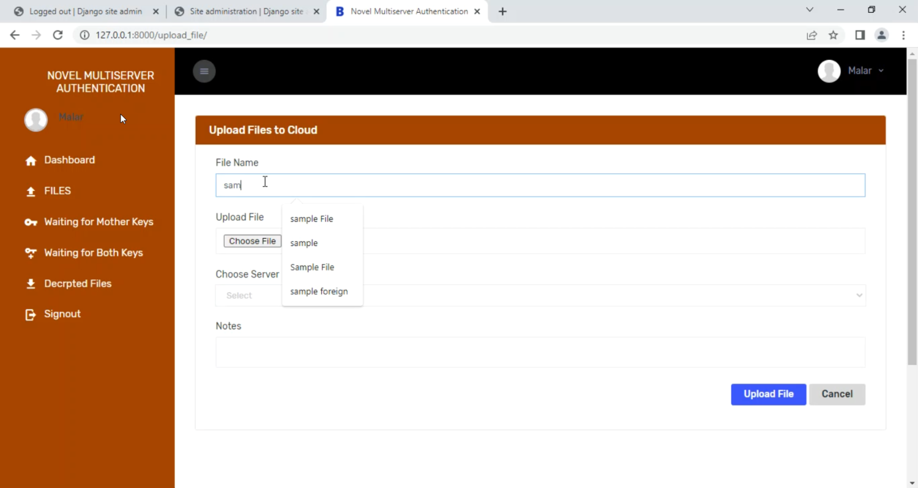Expand the Choose Server select dropdown
The image size is (918, 488).
click(540, 295)
